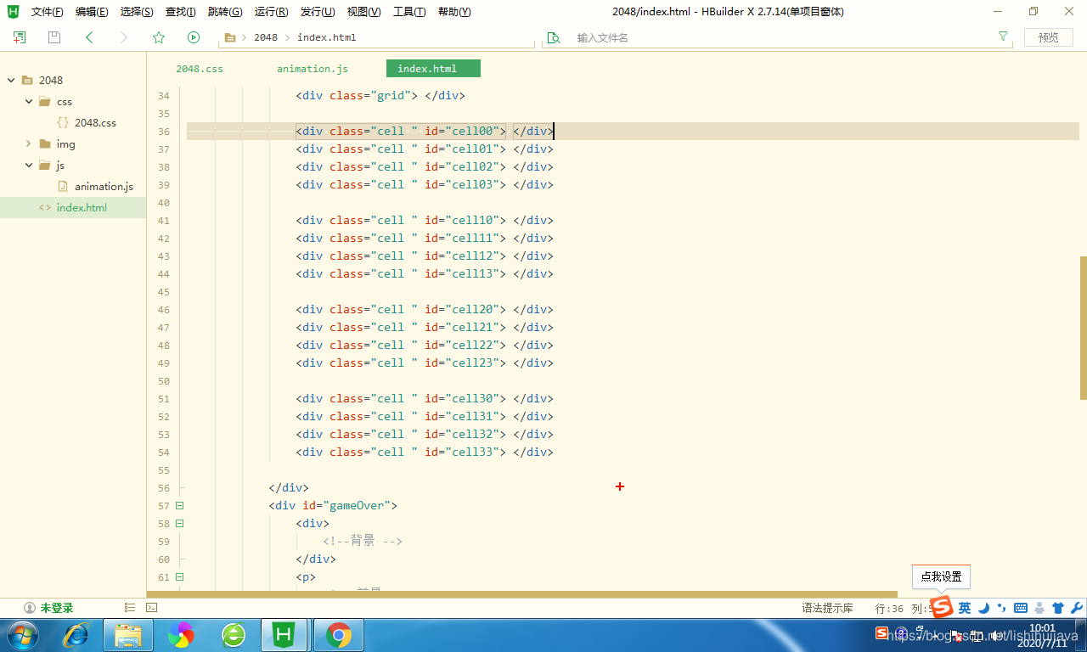
Task: Fold the div block at line 58
Action: tap(179, 524)
